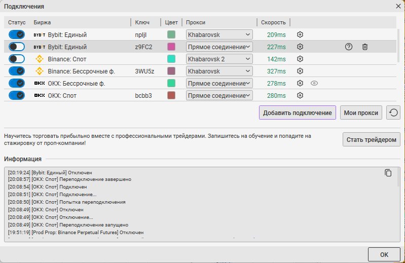Click the Биржа column header

coord(43,22)
